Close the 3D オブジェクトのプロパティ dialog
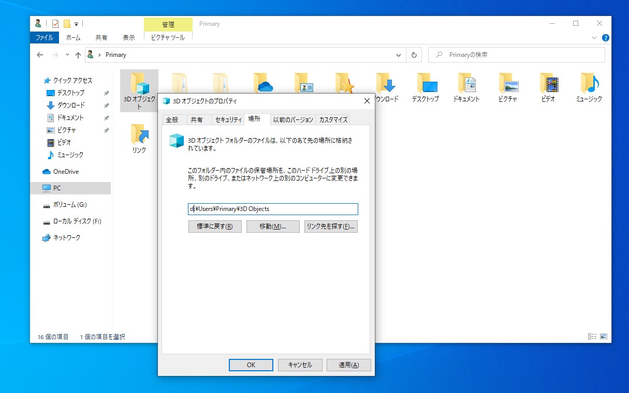This screenshot has height=393, width=629. point(367,101)
